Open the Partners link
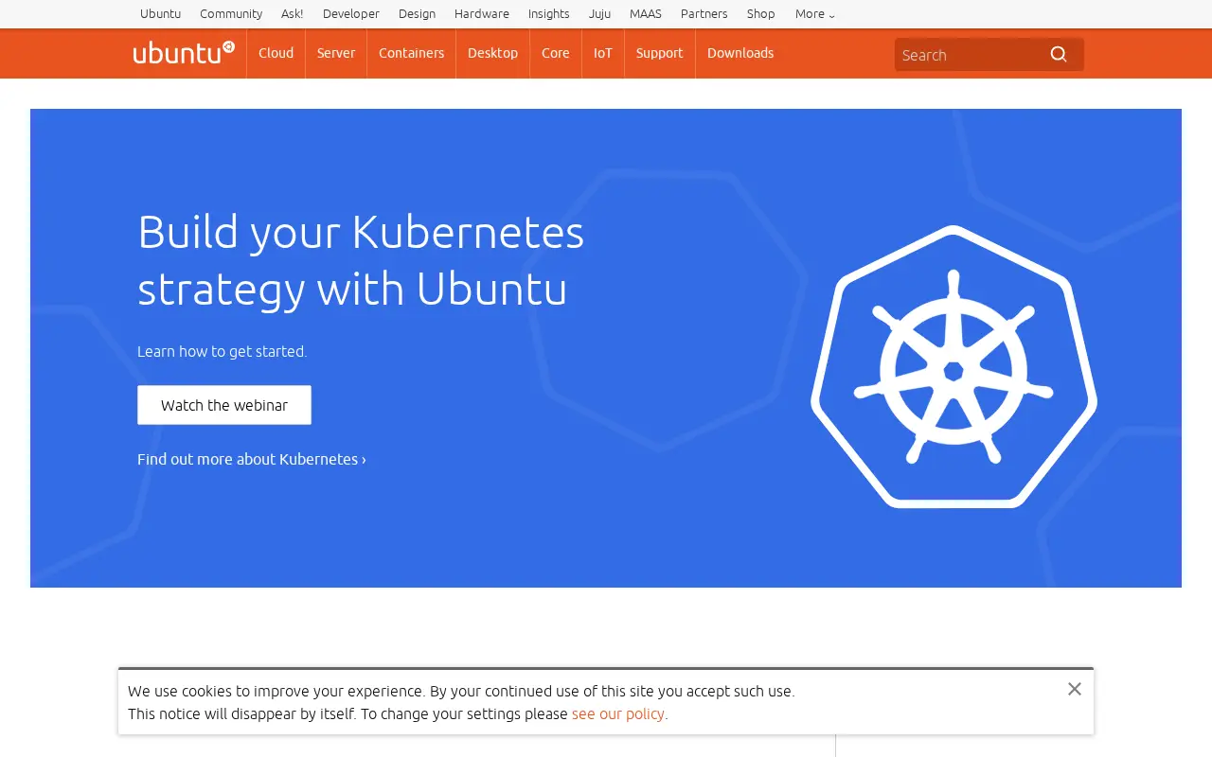Viewport: 1212px width, 757px height. click(x=704, y=14)
